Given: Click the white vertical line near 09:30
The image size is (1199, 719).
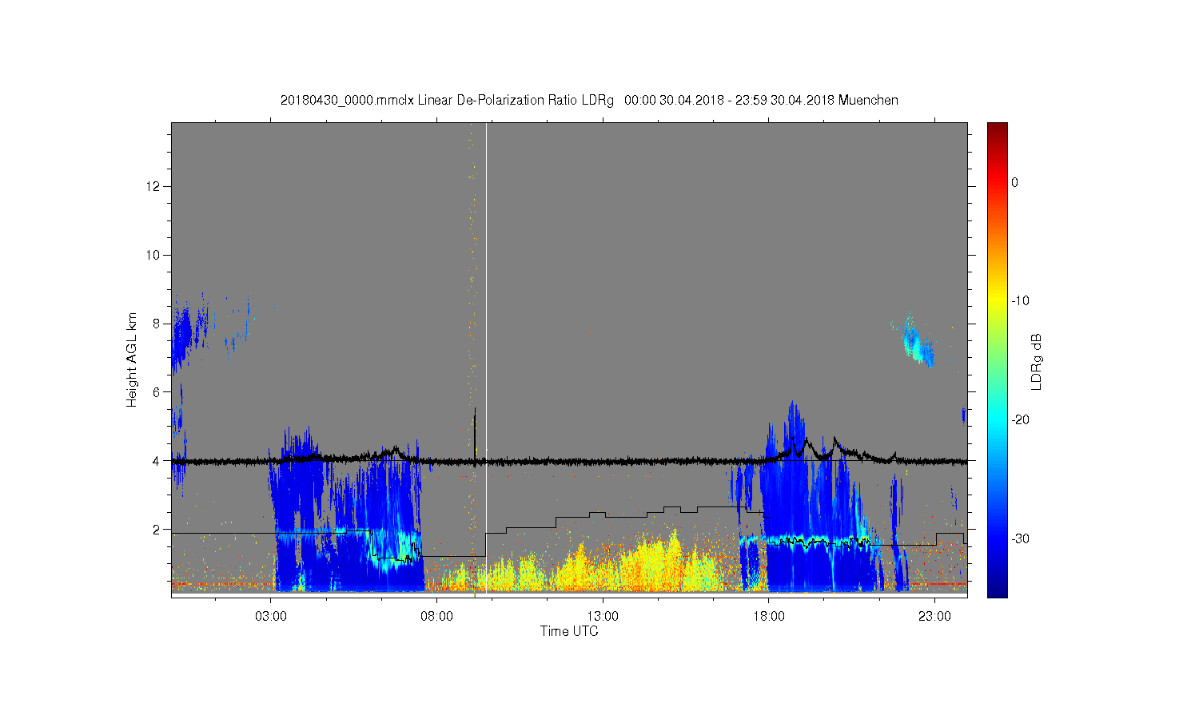Looking at the screenshot, I should tap(486, 359).
